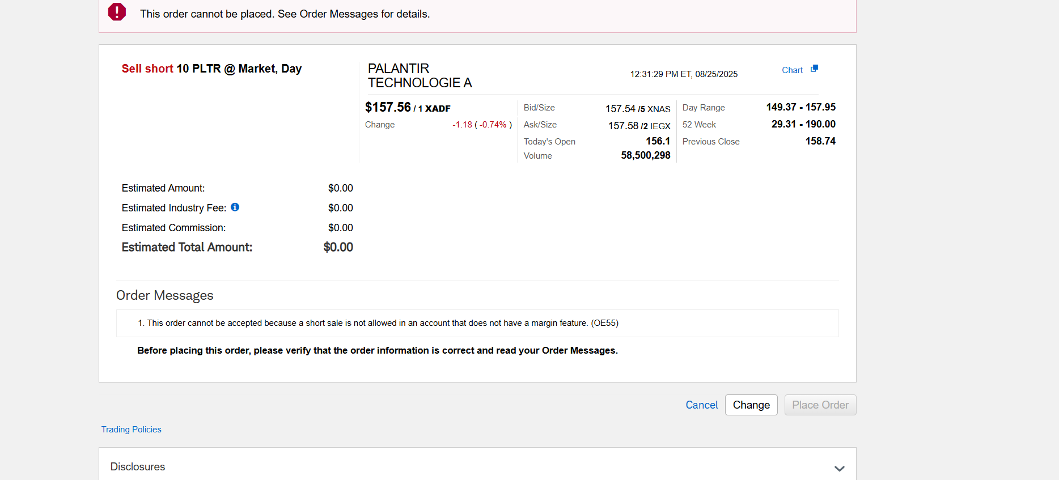Click the bid value 157.54 /5 XNAS
The width and height of the screenshot is (1059, 480).
[x=638, y=109]
